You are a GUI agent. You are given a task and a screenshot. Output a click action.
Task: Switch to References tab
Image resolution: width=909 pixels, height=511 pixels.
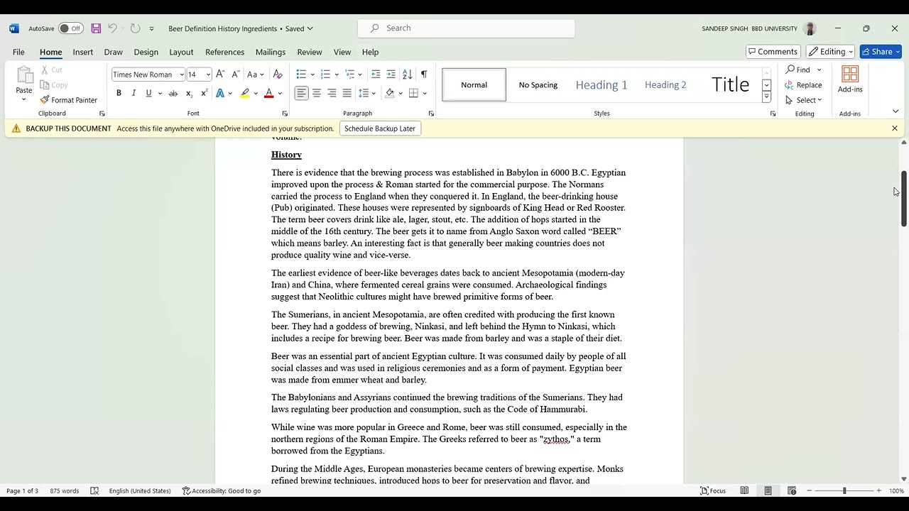[x=224, y=52]
